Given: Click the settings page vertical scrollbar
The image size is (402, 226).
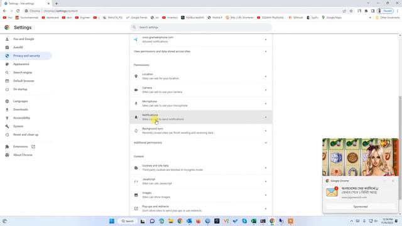Looking at the screenshot, I should tap(400, 148).
